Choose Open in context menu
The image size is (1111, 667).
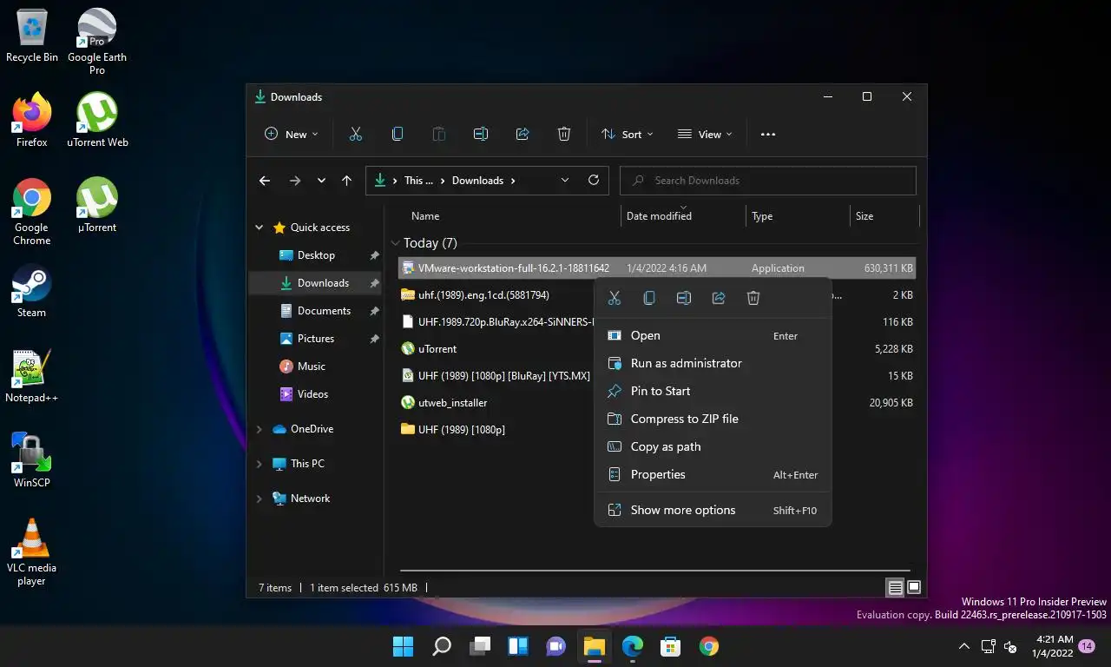click(x=713, y=335)
